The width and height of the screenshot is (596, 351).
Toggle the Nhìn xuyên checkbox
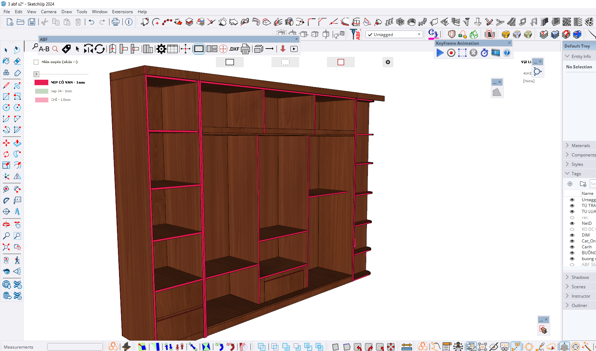coord(36,62)
